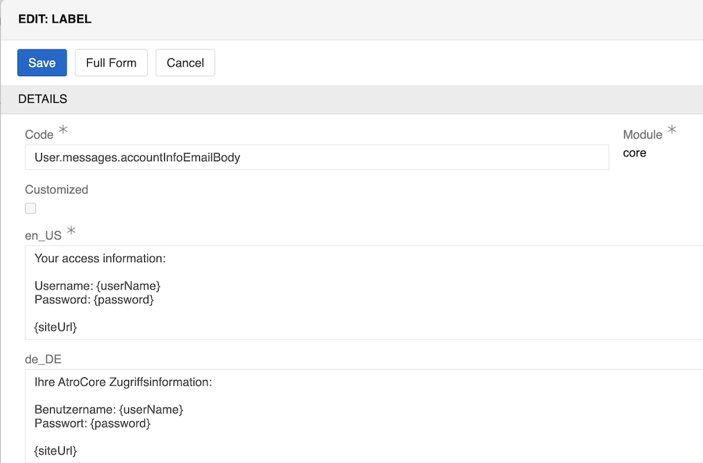Click the Code field label
This screenshot has width=703, height=463.
39,134
